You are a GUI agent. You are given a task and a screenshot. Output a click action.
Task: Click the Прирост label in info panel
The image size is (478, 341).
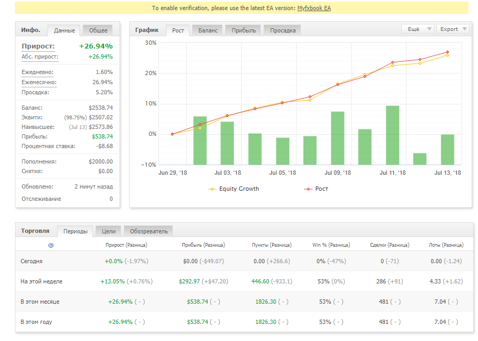pos(38,46)
